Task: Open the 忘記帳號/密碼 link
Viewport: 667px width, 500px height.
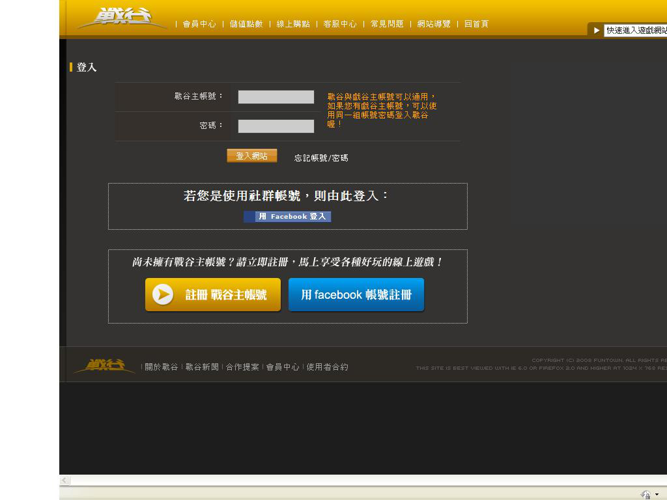Action: click(321, 158)
